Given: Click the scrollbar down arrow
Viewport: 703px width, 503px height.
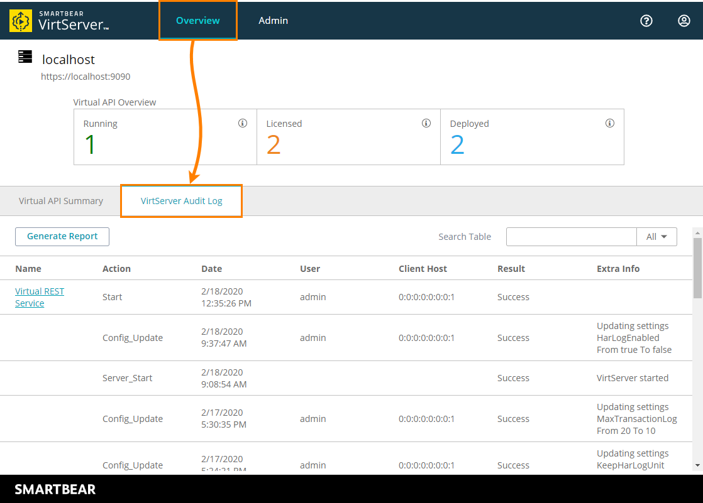Looking at the screenshot, I should click(x=697, y=465).
